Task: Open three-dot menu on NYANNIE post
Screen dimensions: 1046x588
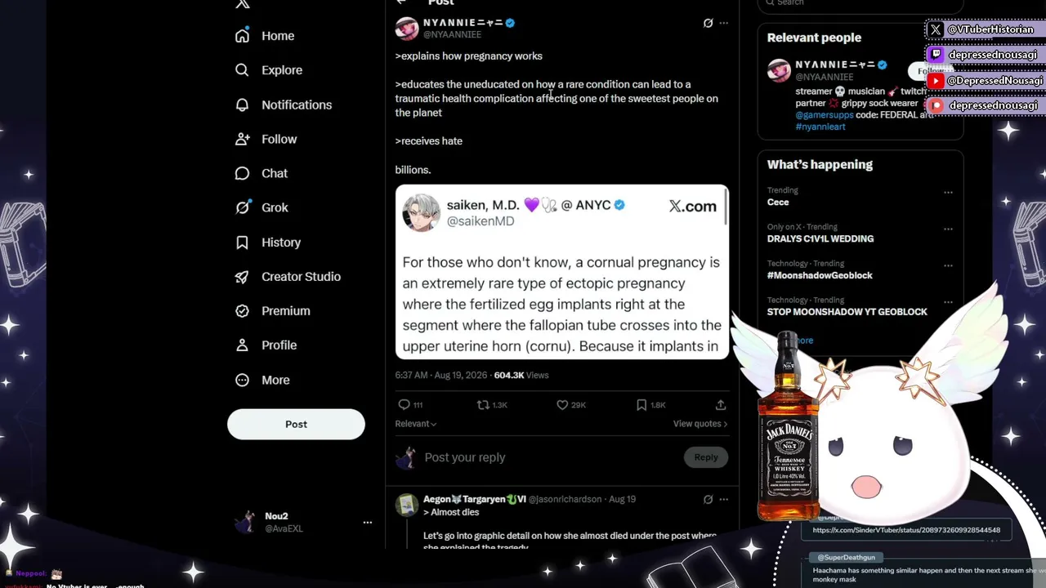Action: (x=723, y=23)
